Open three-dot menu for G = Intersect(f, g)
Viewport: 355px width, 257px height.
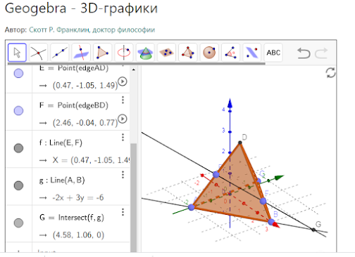(x=123, y=212)
